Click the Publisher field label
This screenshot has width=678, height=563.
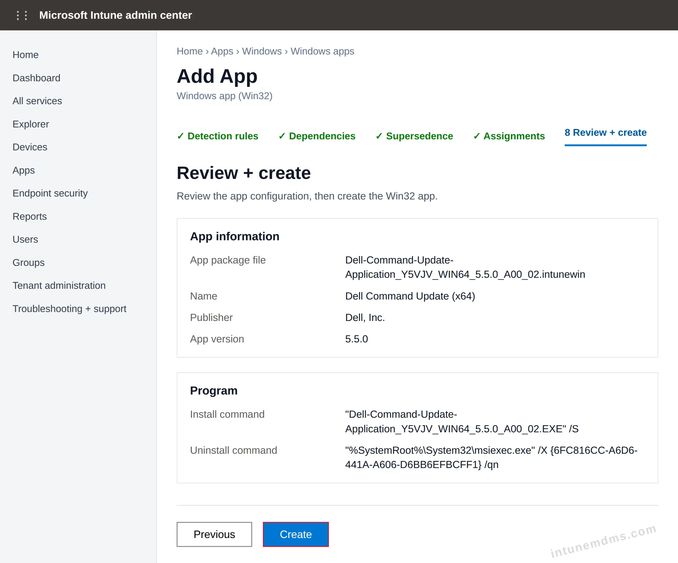(x=211, y=317)
